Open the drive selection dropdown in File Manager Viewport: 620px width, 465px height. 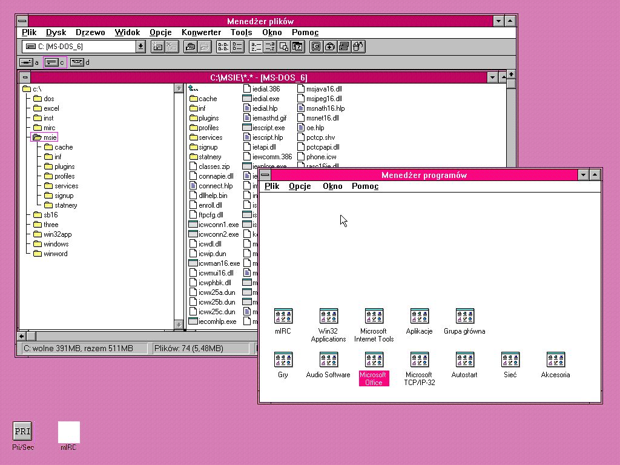click(x=140, y=46)
